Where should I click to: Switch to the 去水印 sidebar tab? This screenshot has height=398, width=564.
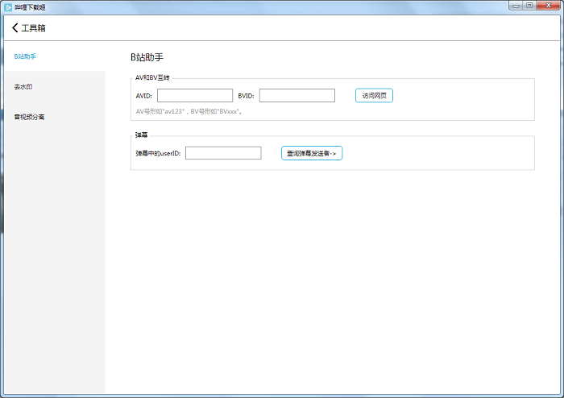(x=23, y=86)
